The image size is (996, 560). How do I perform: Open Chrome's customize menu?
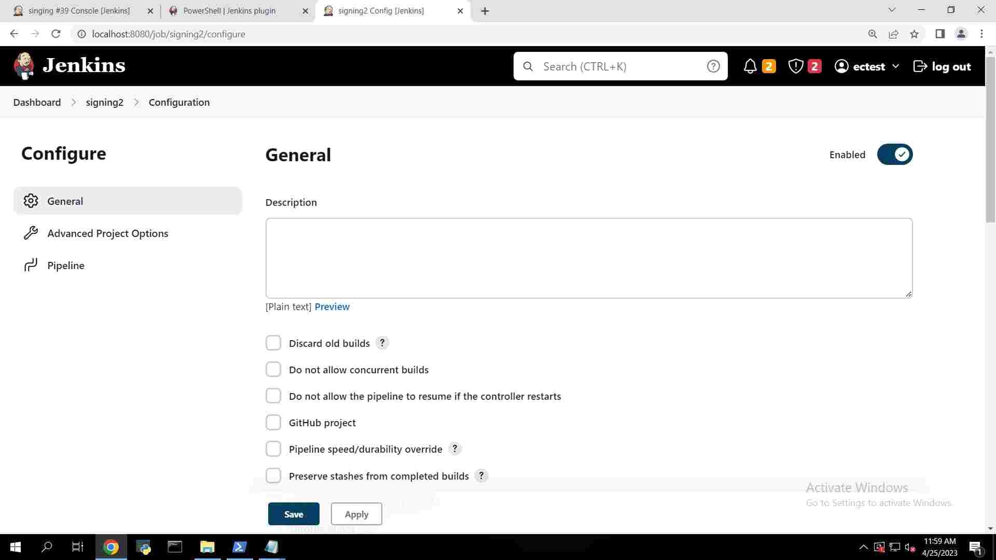pyautogui.click(x=981, y=34)
